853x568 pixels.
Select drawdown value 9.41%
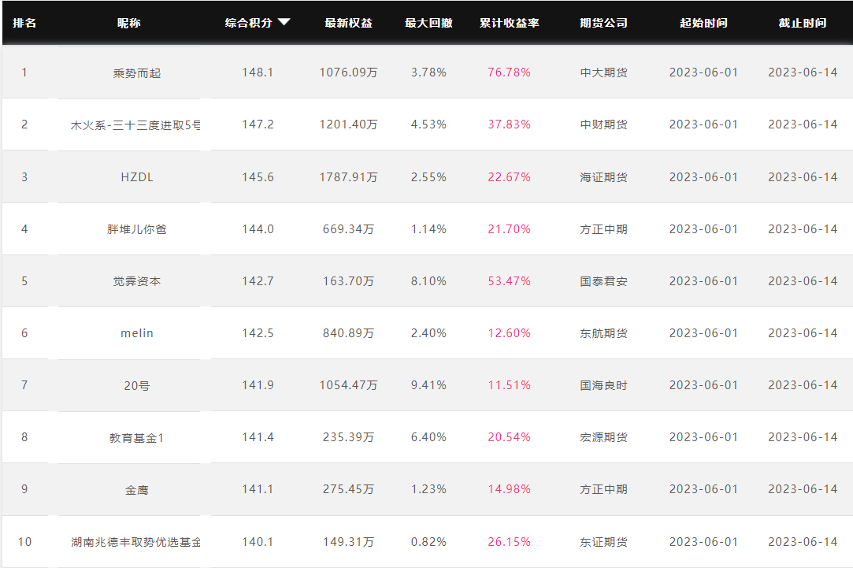tap(428, 385)
